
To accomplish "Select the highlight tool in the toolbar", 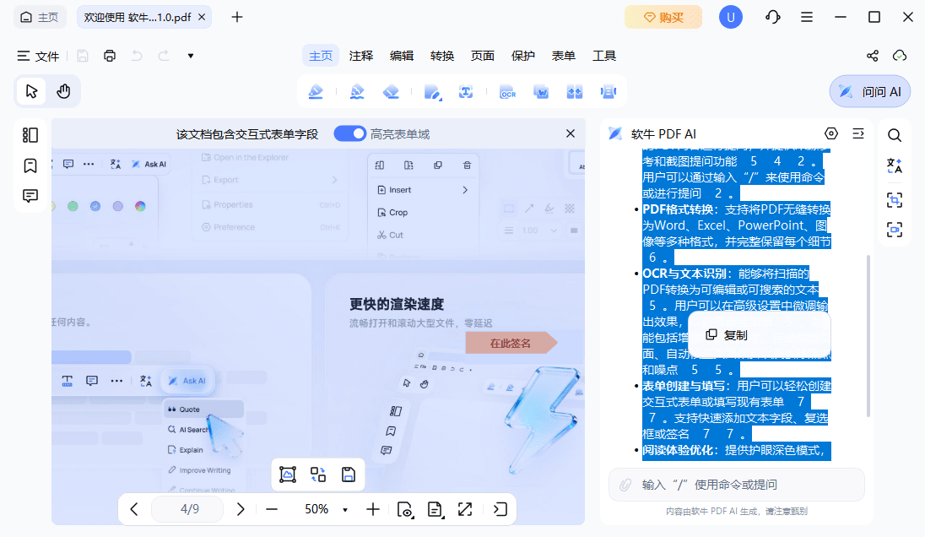I will [316, 91].
